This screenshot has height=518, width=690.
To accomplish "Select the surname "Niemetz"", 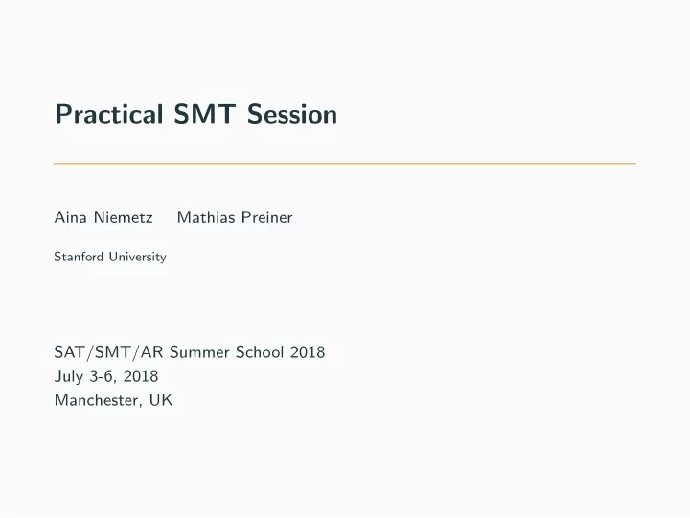I will point(124,217).
